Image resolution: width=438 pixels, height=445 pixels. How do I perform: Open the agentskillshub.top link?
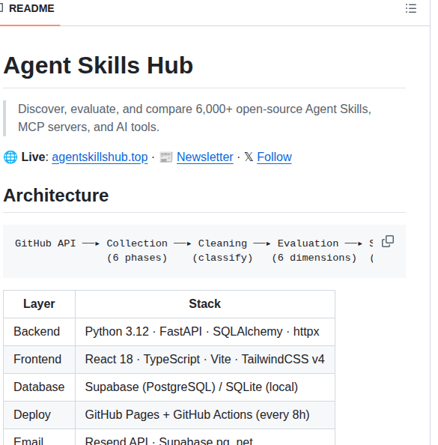(x=100, y=157)
